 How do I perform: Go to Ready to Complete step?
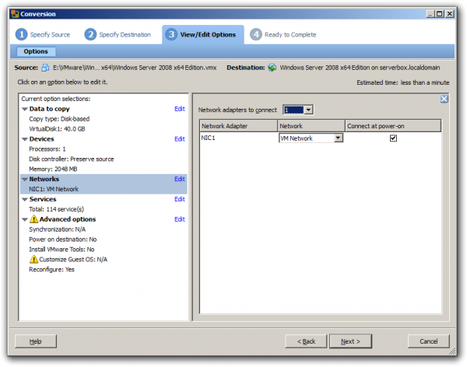(x=290, y=34)
